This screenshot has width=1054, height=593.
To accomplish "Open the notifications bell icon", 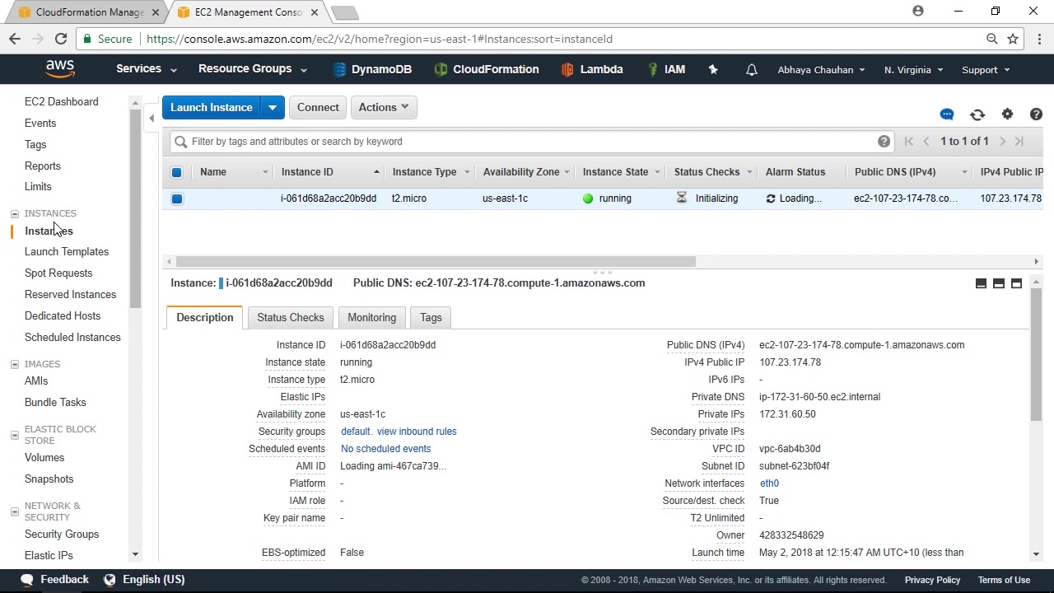I will 751,70.
